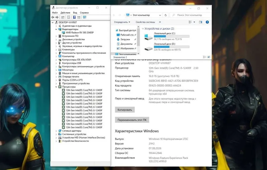Open the Справка menu
Image resolution: width=267 pixels, height=170 pixels.
pos(84,13)
